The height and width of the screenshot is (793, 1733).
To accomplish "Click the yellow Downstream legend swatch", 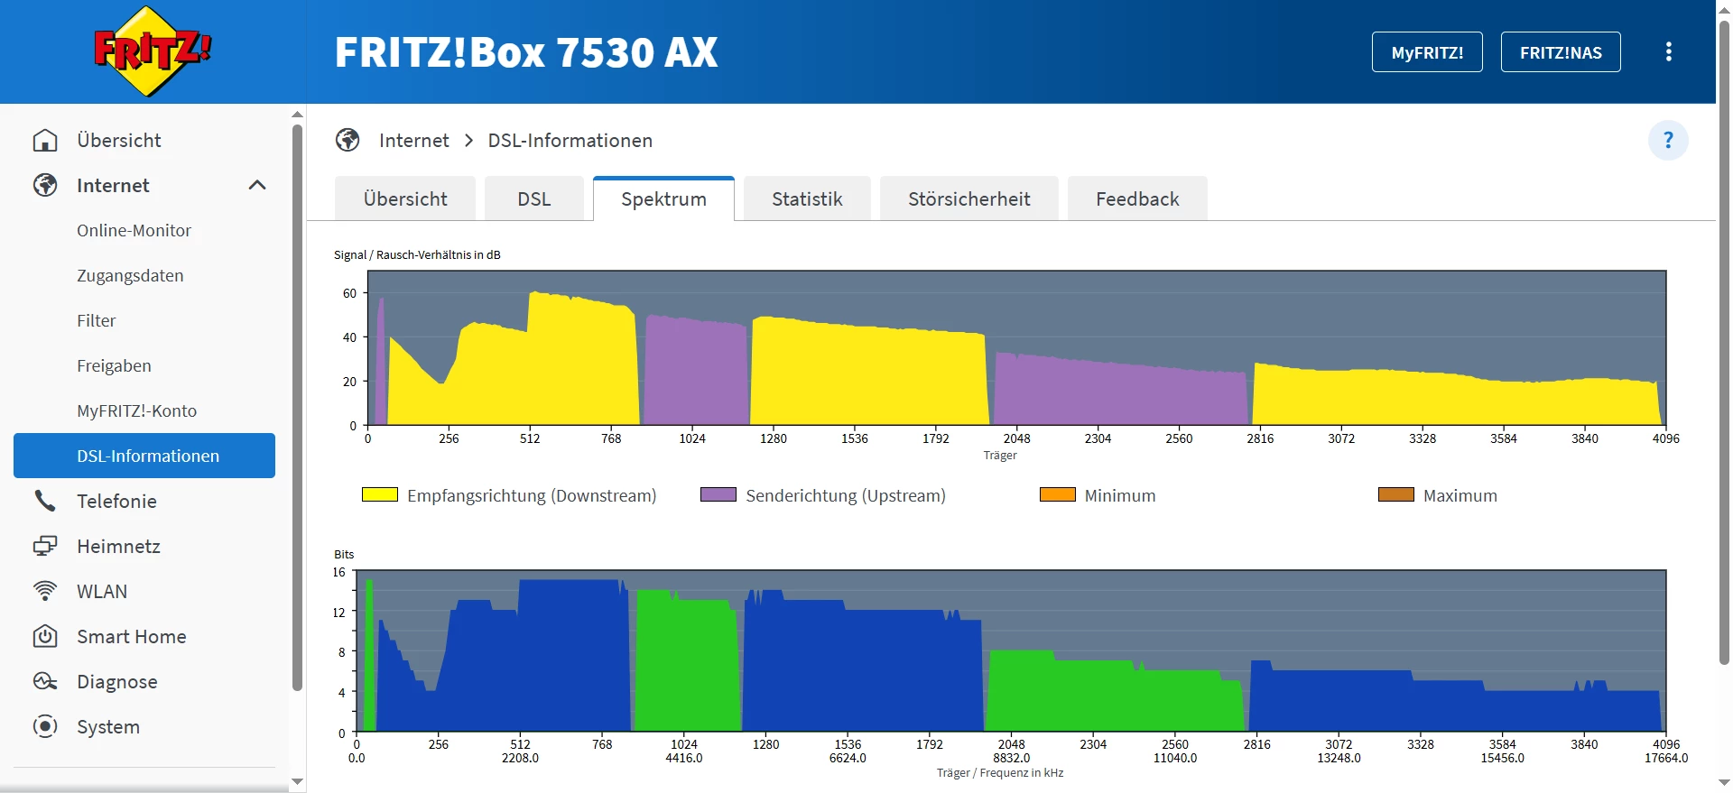I will pyautogui.click(x=380, y=494).
